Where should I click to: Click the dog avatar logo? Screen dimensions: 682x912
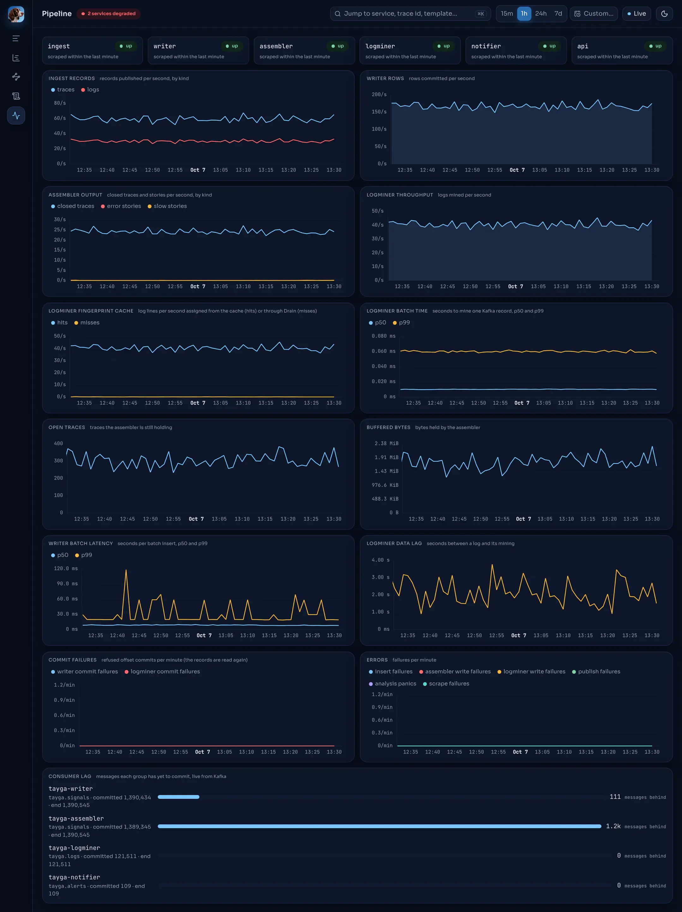tap(16, 14)
